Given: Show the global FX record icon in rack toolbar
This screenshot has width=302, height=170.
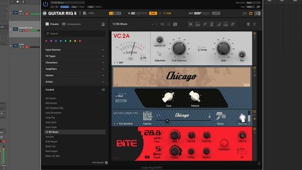Looking at the screenshot, I should pos(191,24).
